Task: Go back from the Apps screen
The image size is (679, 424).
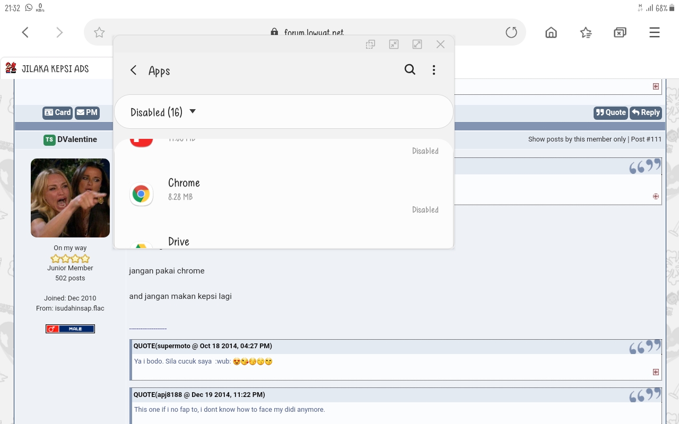Action: click(134, 70)
